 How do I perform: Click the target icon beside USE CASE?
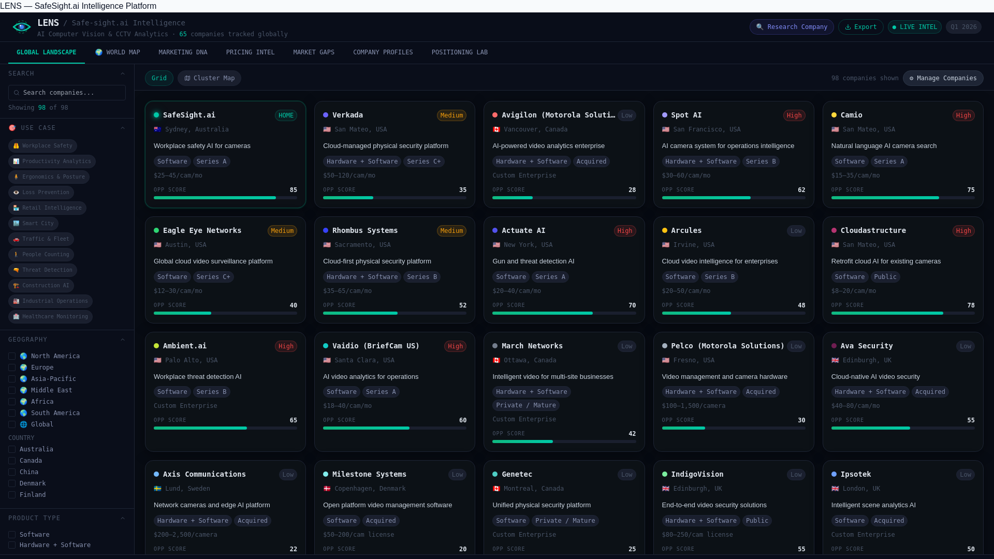click(x=12, y=128)
